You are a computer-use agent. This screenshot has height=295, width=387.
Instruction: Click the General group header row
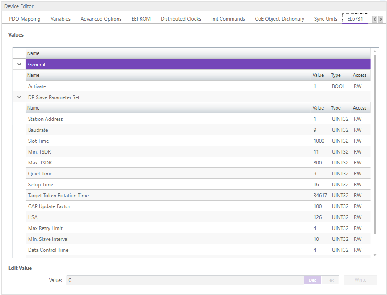tap(197, 65)
